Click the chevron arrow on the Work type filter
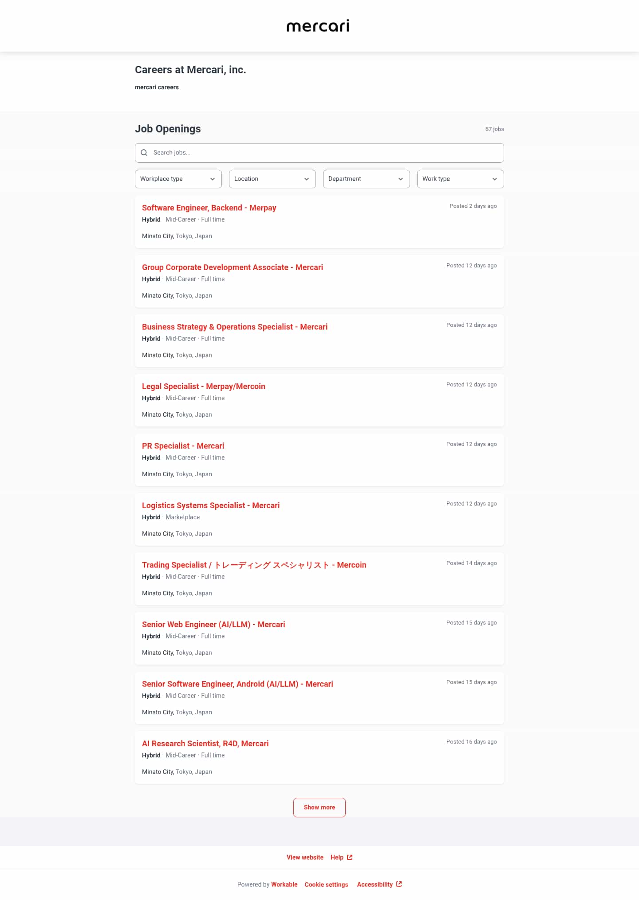This screenshot has height=900, width=639. (x=495, y=179)
